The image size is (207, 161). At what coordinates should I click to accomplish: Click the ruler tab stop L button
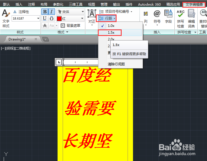pyautogui.click(x=59, y=62)
